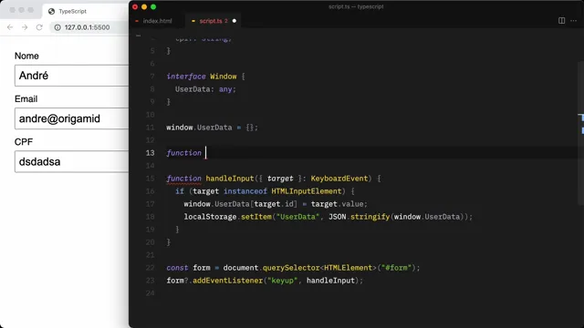Click 'stringify' on line 18

[370, 217]
